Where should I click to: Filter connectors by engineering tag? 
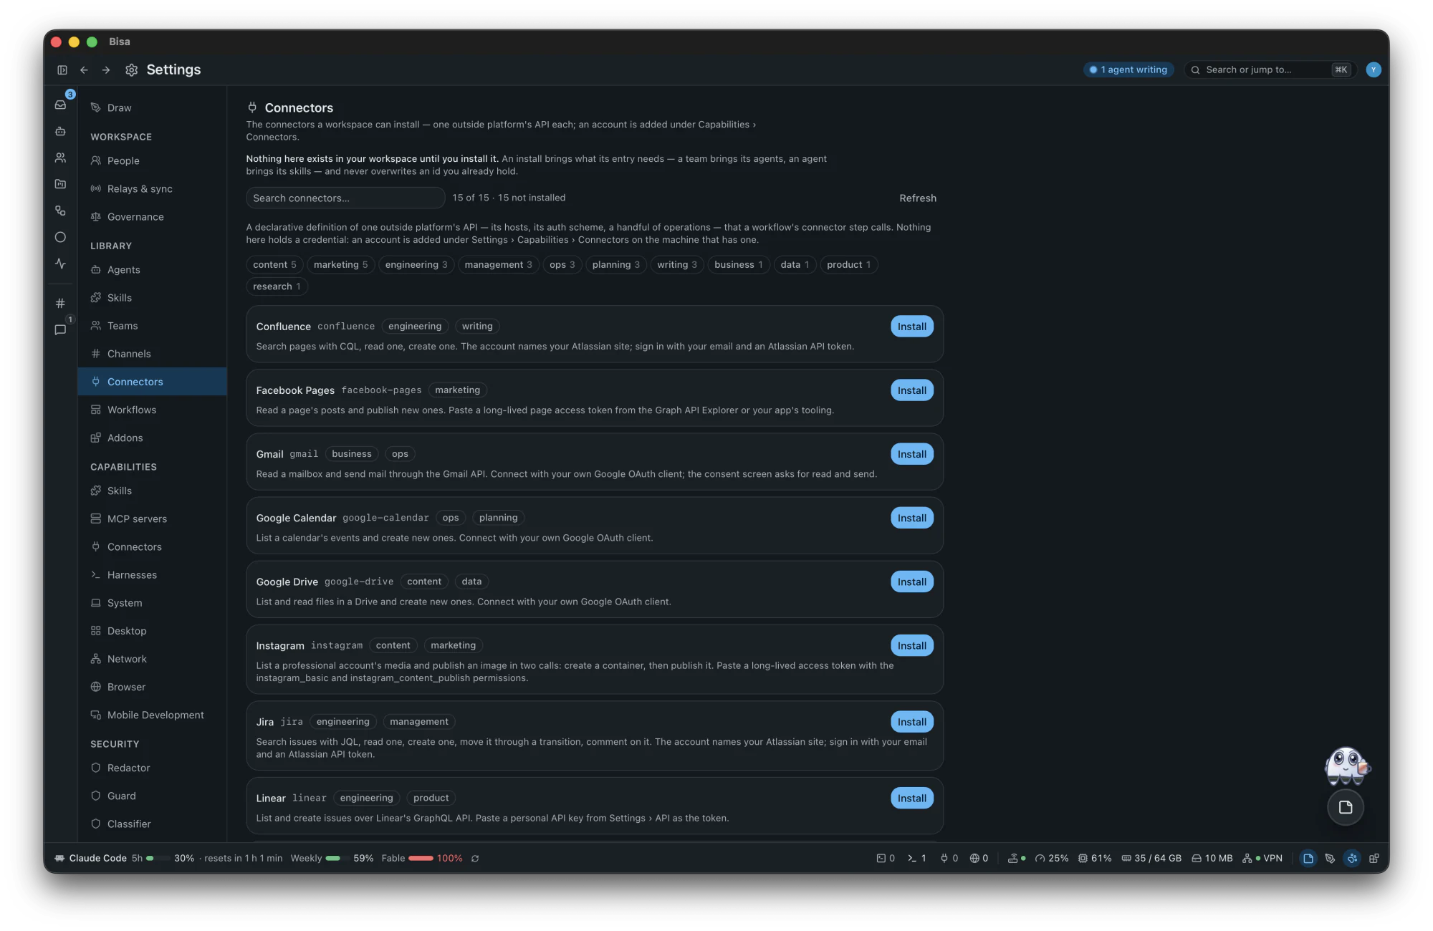tap(416, 264)
